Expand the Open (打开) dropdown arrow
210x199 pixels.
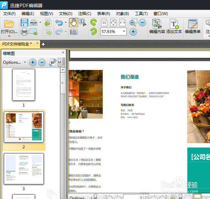tap(9, 36)
